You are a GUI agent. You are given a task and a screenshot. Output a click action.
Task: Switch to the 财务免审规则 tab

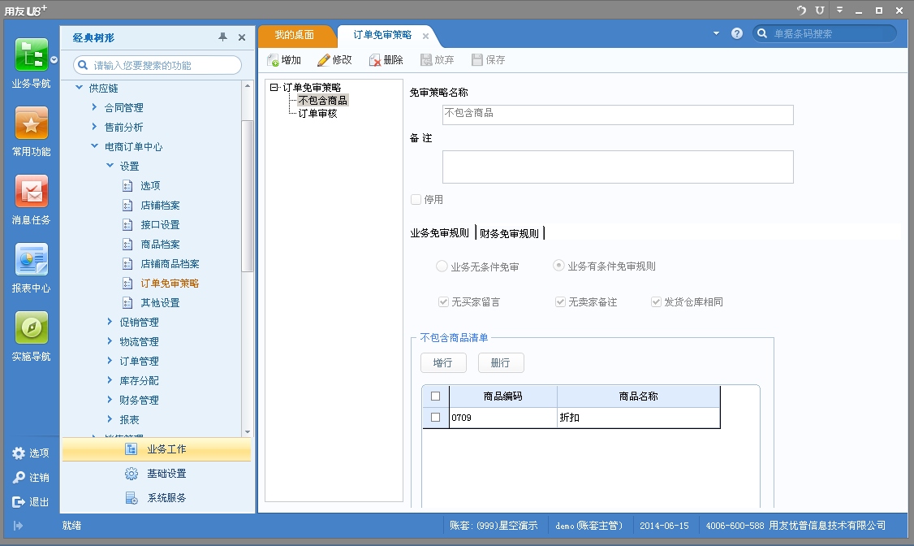510,233
